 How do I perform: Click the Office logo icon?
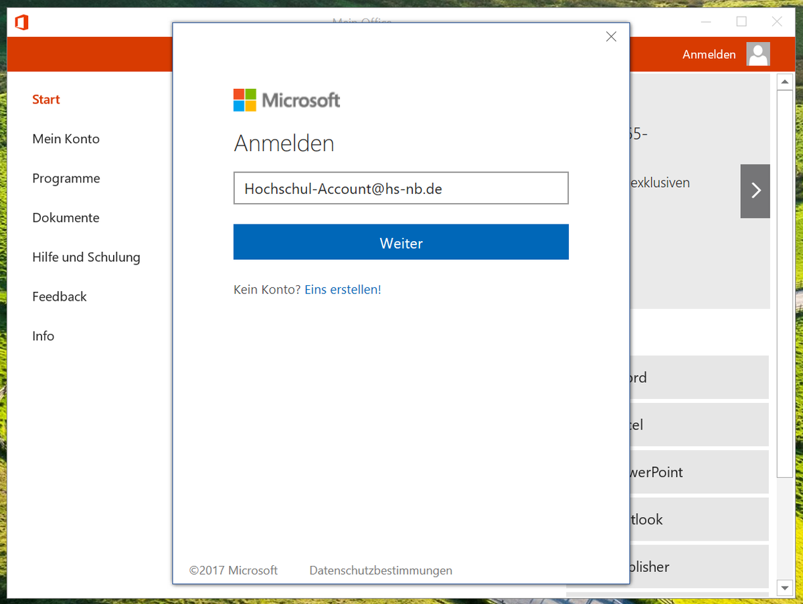click(21, 23)
